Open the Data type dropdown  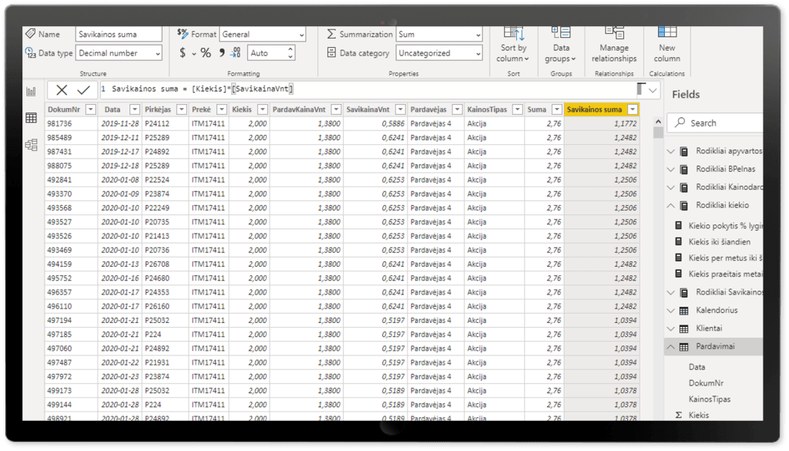point(119,53)
